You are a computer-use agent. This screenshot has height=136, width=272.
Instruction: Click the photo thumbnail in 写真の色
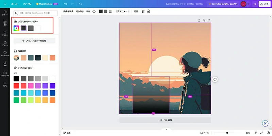pyautogui.click(x=16, y=58)
